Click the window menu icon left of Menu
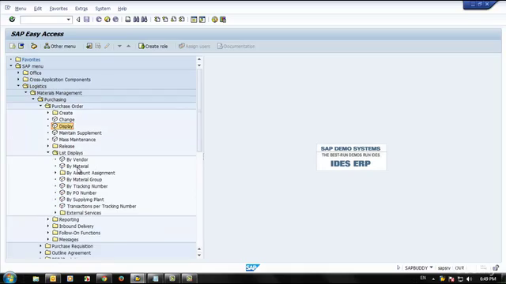Image resolution: width=506 pixels, height=284 pixels. tap(7, 8)
